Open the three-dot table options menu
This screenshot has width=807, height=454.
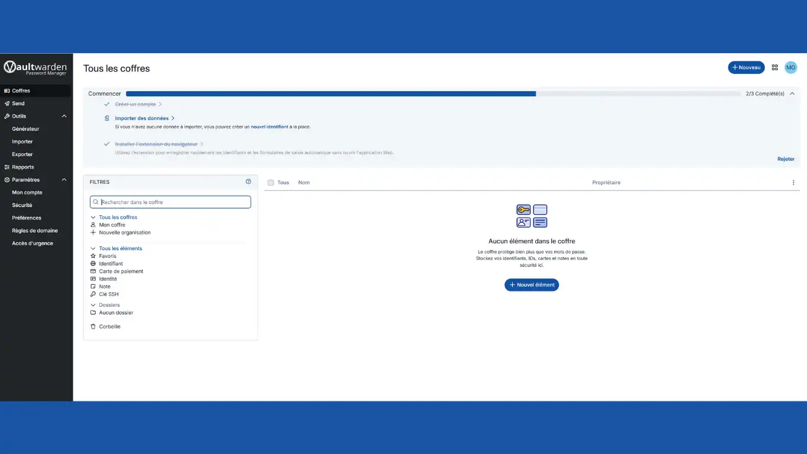[793, 183]
